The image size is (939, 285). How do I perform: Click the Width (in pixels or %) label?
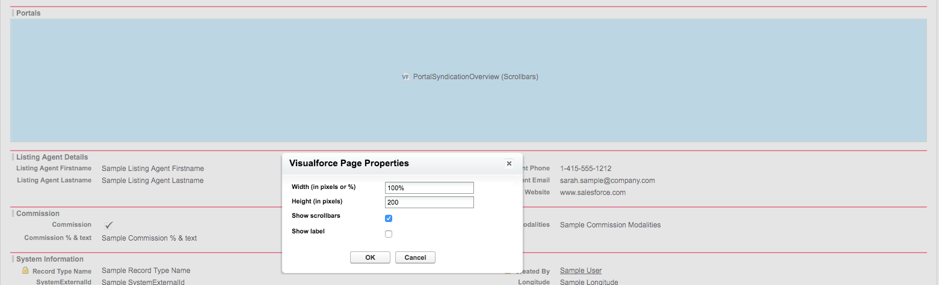click(324, 187)
